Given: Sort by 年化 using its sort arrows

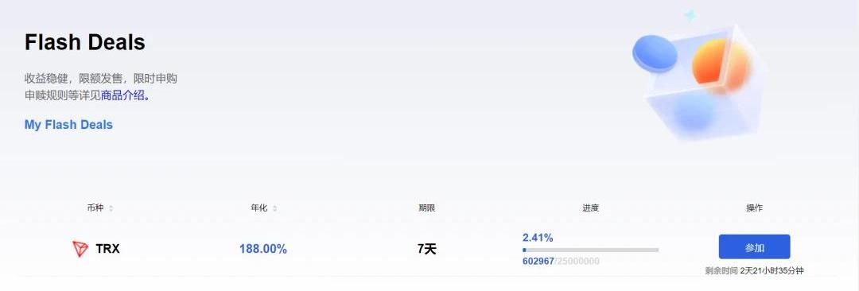Looking at the screenshot, I should click(x=275, y=208).
